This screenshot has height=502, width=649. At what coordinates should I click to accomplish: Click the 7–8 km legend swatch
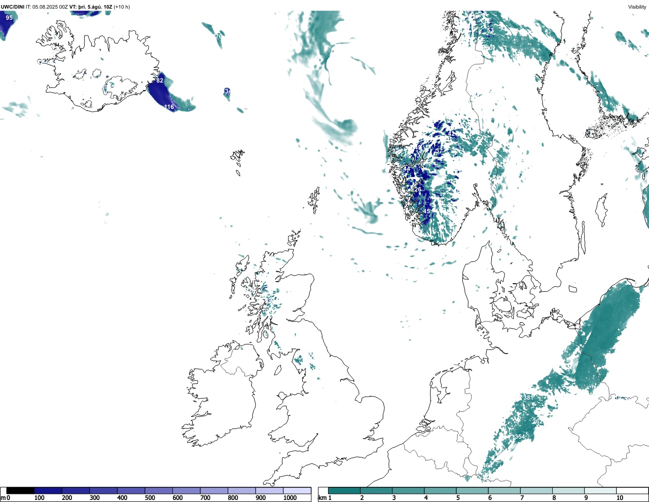pos(536,490)
